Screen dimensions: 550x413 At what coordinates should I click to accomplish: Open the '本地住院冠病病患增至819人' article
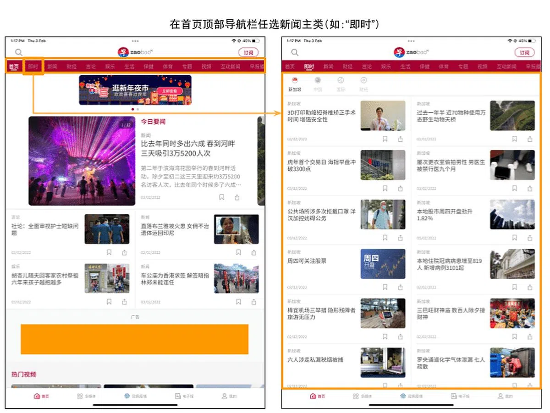(449, 264)
